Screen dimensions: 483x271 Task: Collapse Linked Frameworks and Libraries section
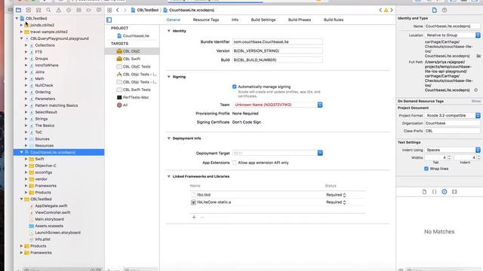point(169,176)
